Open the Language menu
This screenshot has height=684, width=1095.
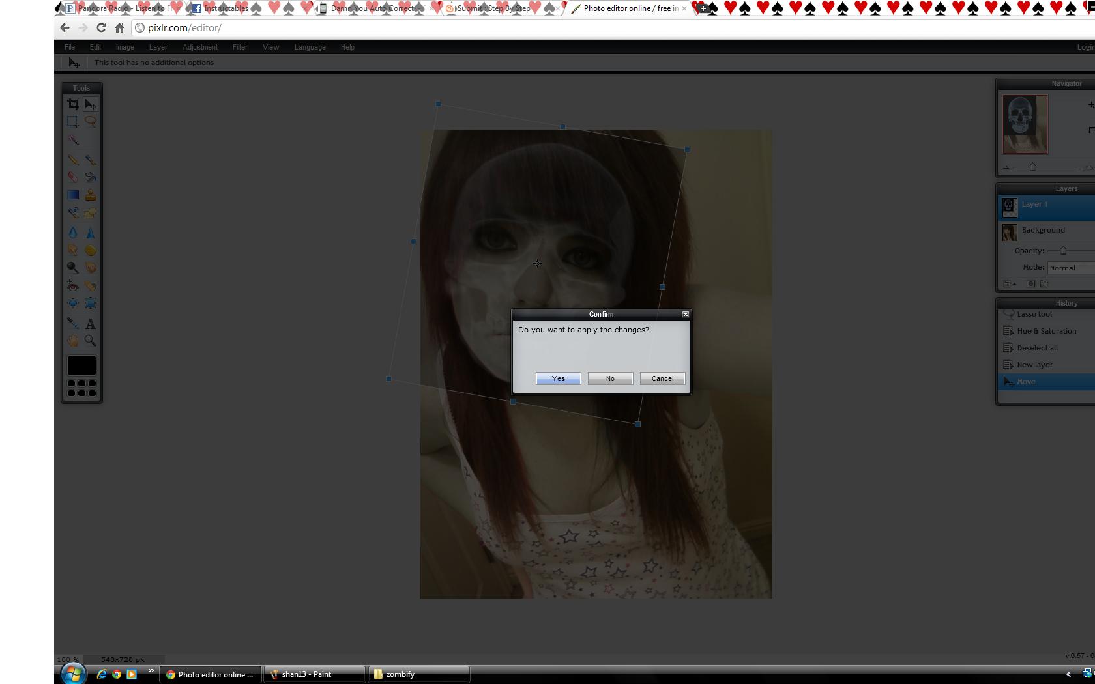(310, 47)
